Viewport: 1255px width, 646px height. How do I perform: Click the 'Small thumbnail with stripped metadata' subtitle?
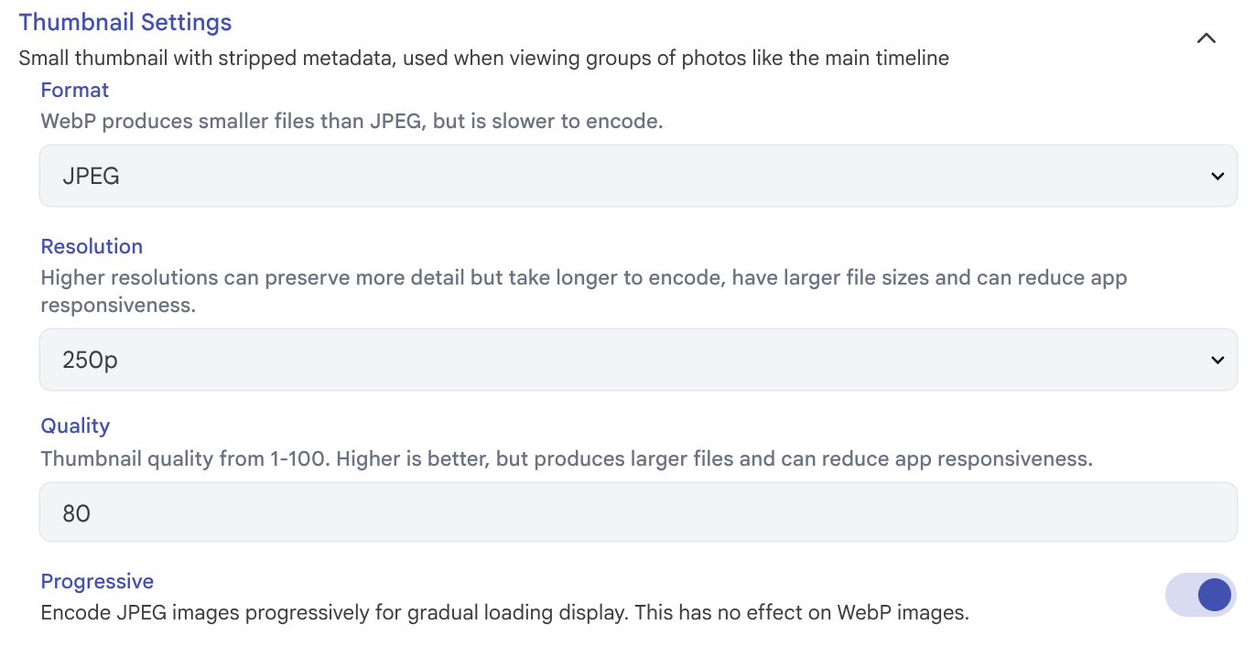483,59
